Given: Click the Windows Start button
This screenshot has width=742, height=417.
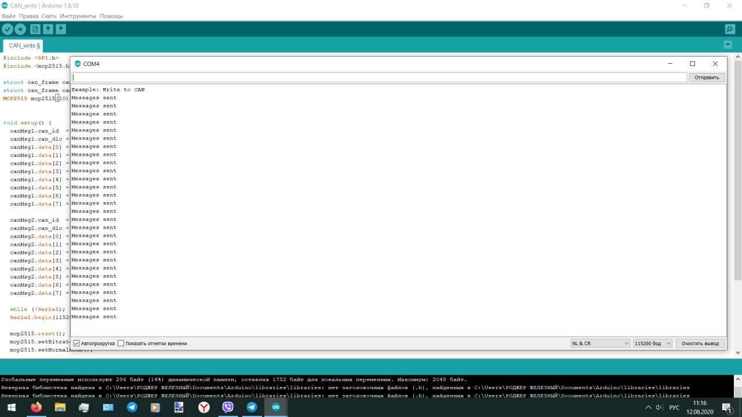Looking at the screenshot, I should pyautogui.click(x=12, y=407).
